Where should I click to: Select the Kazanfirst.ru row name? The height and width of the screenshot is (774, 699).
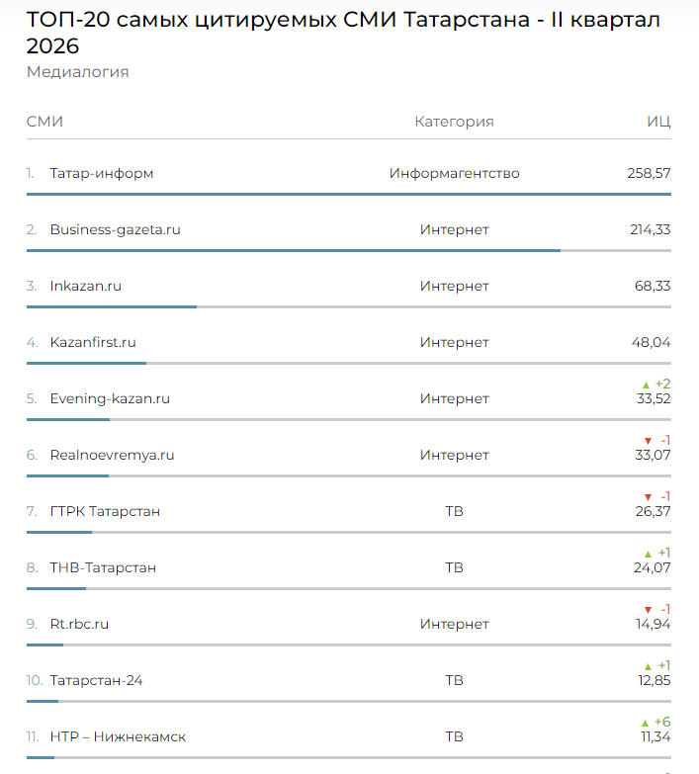93,342
